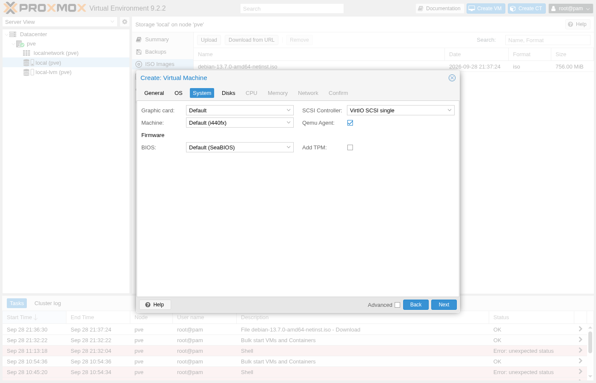Open details arrow for 10:54:36 Bulk start task
Viewport: 596px width, 383px height.
click(580, 361)
